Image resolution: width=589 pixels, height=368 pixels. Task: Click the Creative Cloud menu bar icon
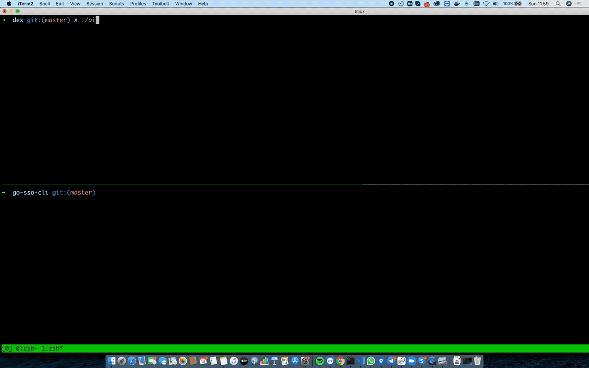pos(437,4)
